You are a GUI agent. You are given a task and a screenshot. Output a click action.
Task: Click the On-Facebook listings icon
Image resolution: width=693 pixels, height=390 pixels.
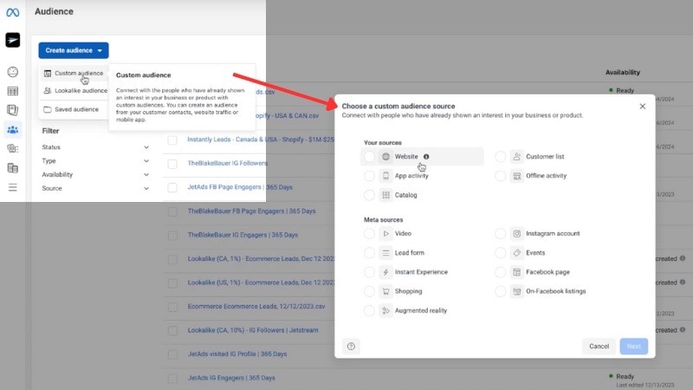[x=516, y=291]
